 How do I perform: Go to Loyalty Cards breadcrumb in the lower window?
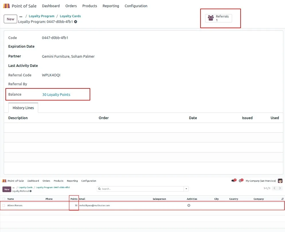(x=25, y=187)
